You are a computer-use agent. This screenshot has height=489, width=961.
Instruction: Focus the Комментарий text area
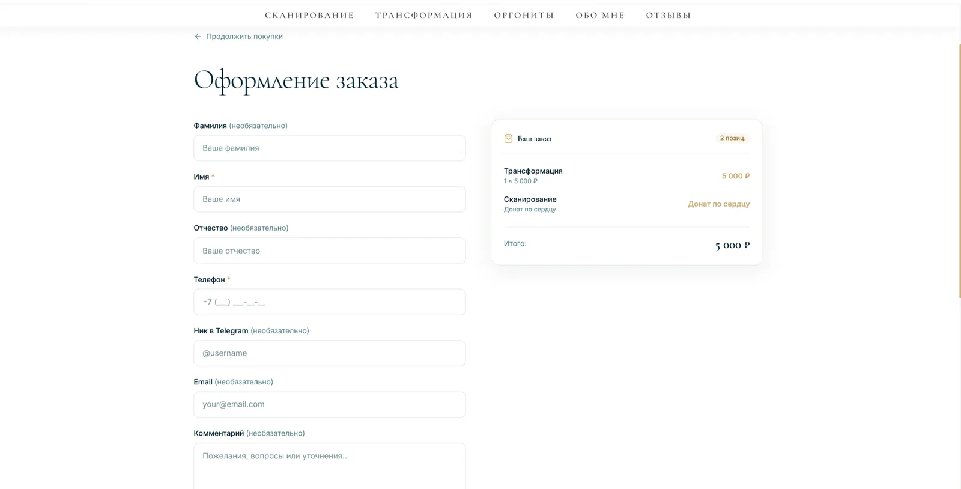pos(329,466)
